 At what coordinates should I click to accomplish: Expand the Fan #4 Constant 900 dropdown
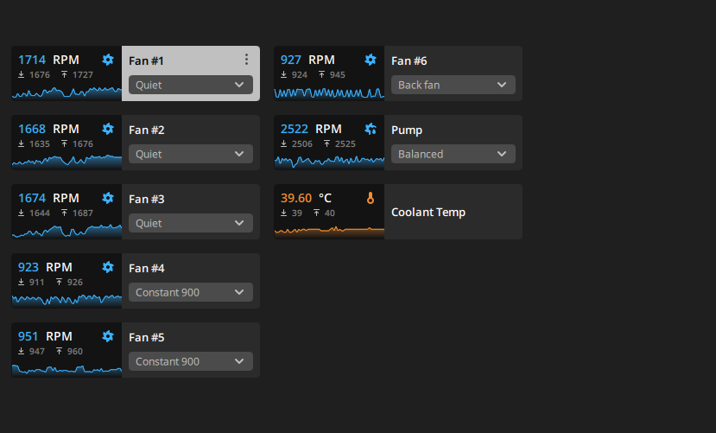click(191, 292)
